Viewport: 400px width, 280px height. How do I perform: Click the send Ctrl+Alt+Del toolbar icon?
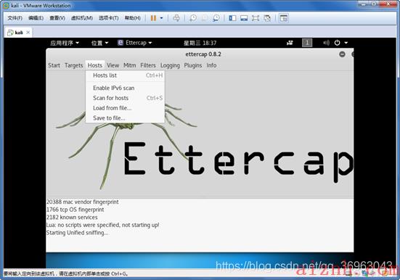click(x=176, y=18)
